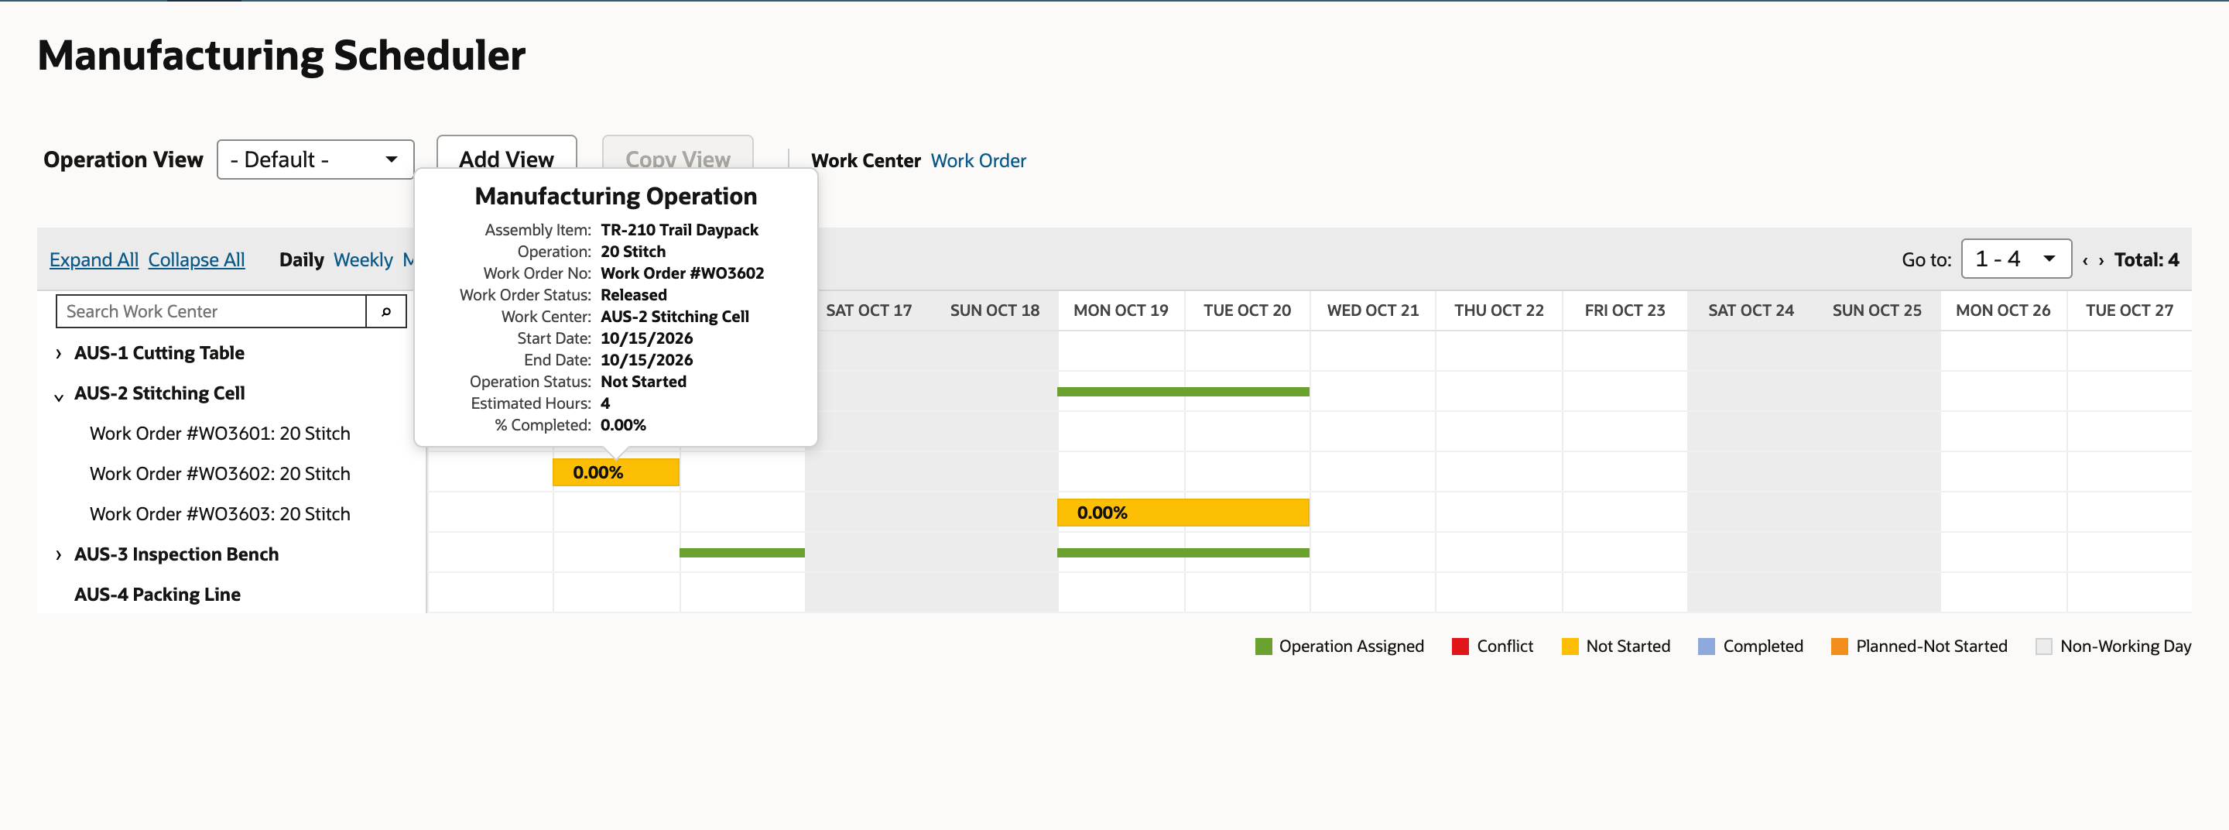Viewport: 2229px width, 830px height.
Task: Click the Operation Assigned green legend swatch
Action: pos(1263,647)
